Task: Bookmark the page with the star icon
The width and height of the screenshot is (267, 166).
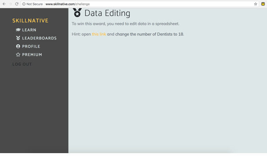Action: pos(255,4)
